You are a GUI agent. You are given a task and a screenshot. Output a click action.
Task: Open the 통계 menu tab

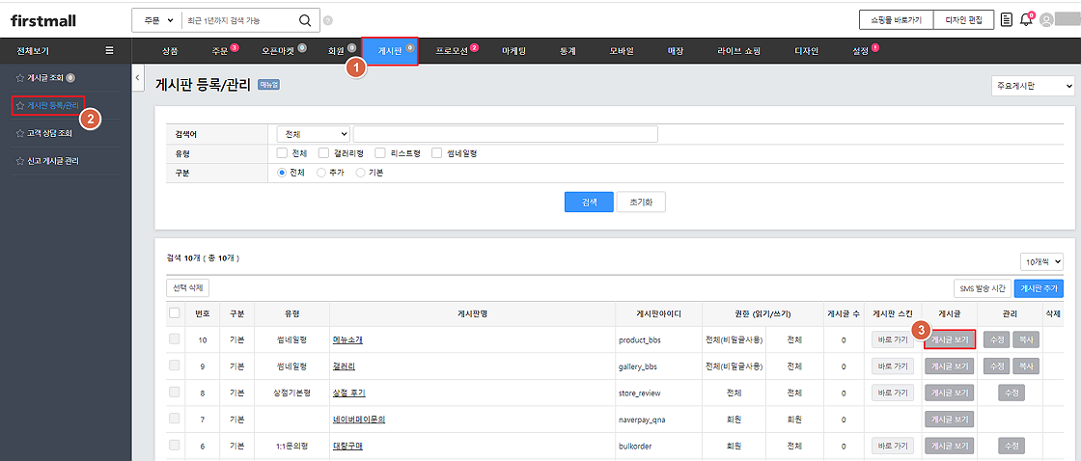[x=568, y=51]
